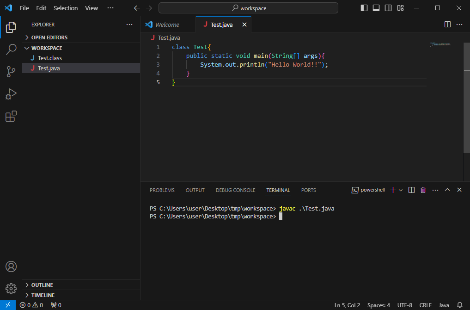
Task: Switch to the Output panel tab
Action: click(x=195, y=190)
